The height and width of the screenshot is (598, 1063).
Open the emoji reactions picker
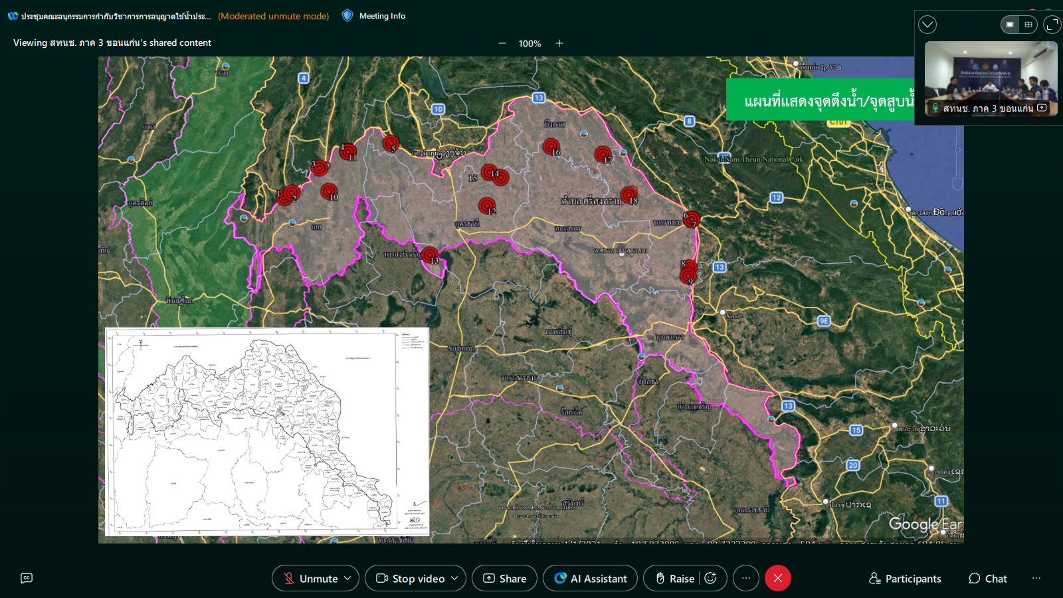click(x=710, y=578)
